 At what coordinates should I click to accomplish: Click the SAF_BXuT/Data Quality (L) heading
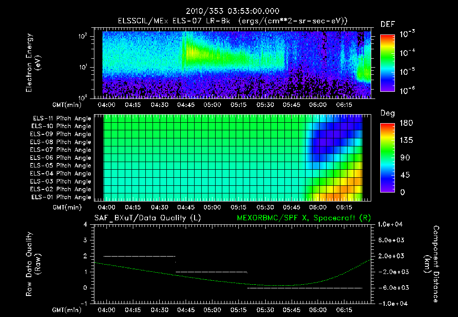click(148, 218)
